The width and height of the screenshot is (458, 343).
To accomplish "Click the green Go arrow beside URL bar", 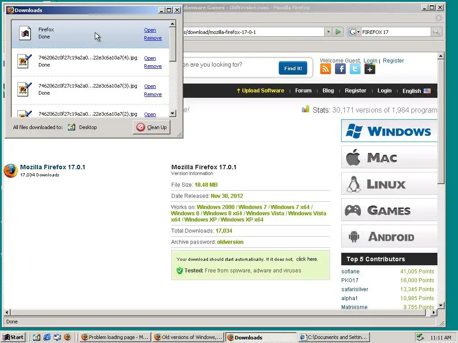I will click(338, 32).
